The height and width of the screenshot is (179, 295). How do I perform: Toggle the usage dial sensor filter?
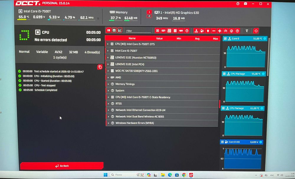click(x=231, y=31)
